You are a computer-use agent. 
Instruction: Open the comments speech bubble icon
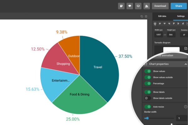130,6
